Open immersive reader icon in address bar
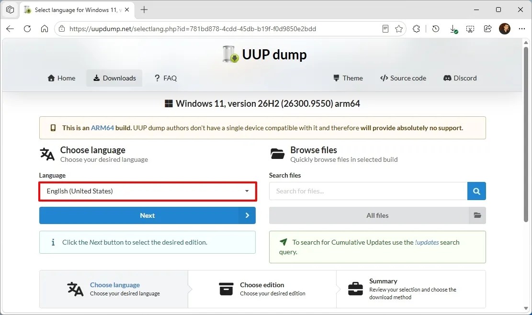Image resolution: width=532 pixels, height=315 pixels. tap(385, 29)
